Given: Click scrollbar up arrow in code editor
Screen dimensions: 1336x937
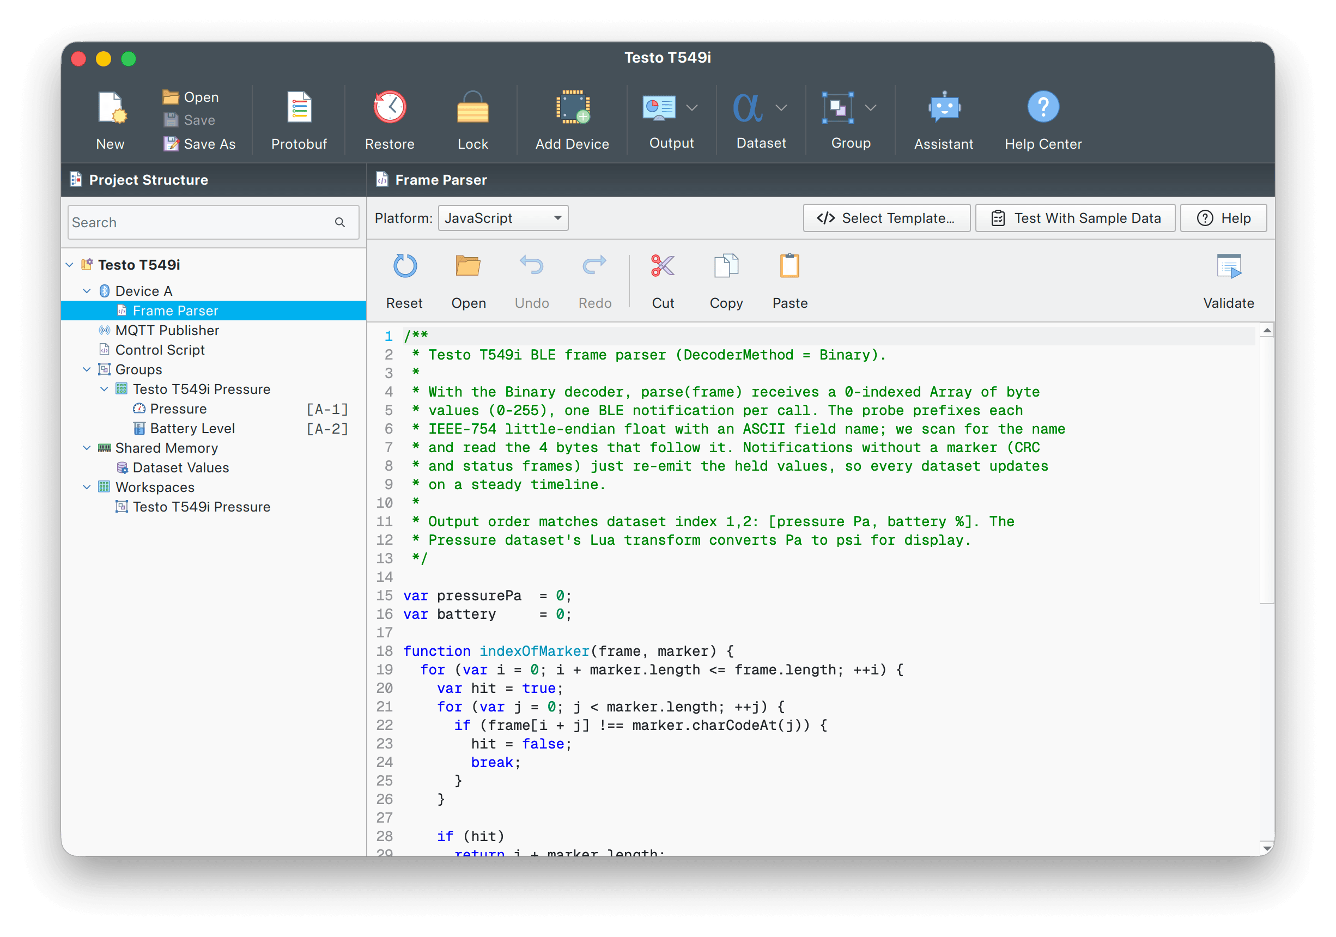Looking at the screenshot, I should click(1267, 330).
